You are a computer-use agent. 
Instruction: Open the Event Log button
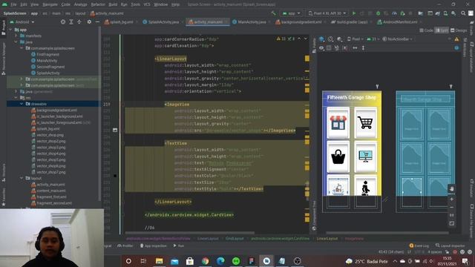[419, 245]
